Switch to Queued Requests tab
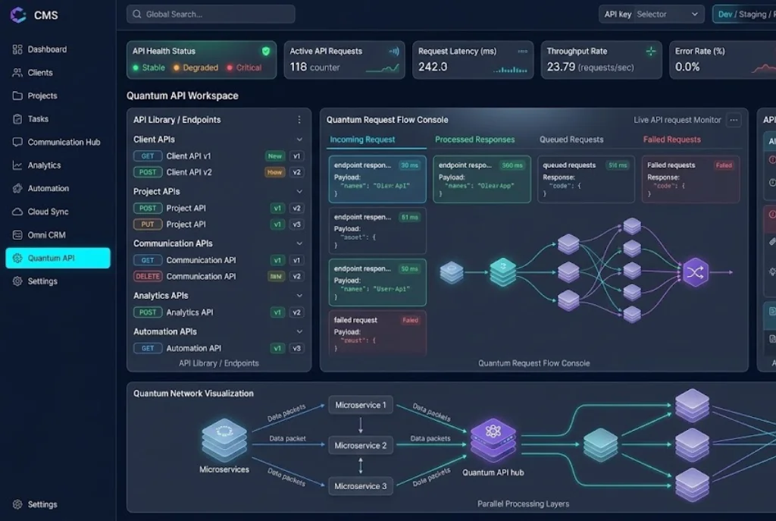 (571, 140)
